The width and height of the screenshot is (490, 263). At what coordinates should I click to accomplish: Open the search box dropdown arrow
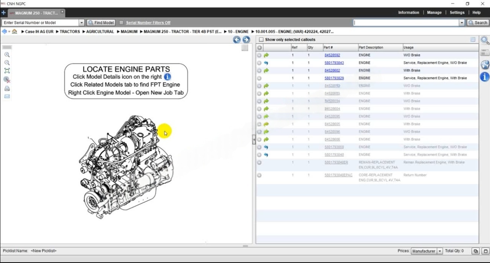click(x=462, y=23)
